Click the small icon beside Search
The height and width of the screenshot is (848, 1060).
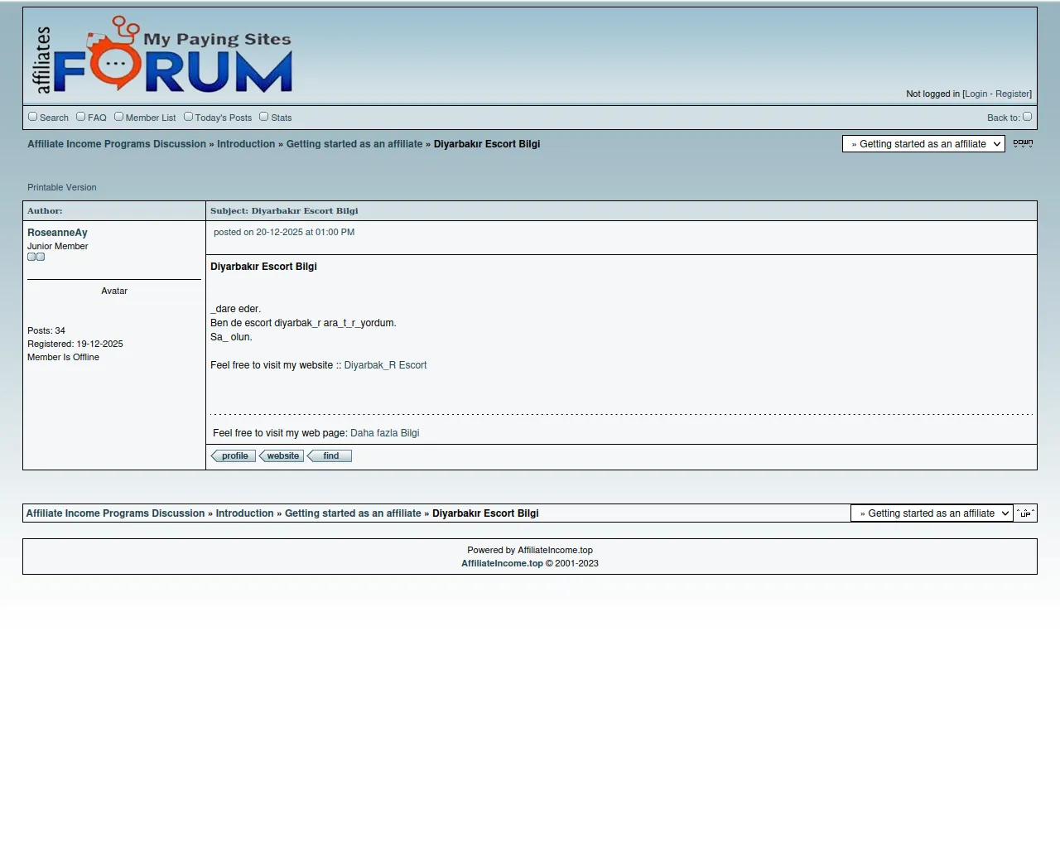33,117
